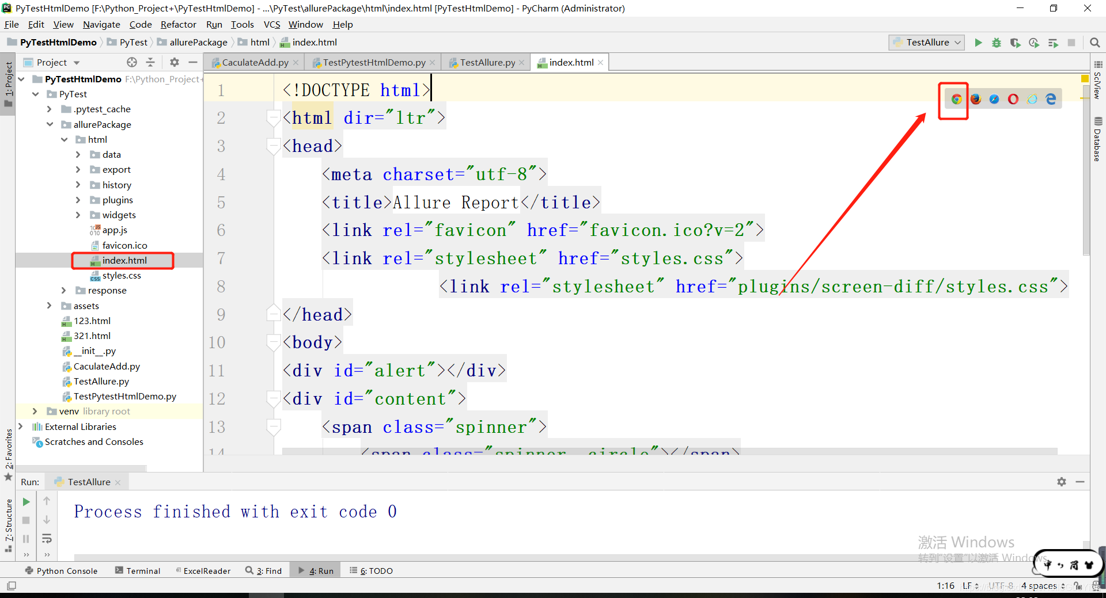
Task: Fold the head tag at line 3
Action: [274, 146]
